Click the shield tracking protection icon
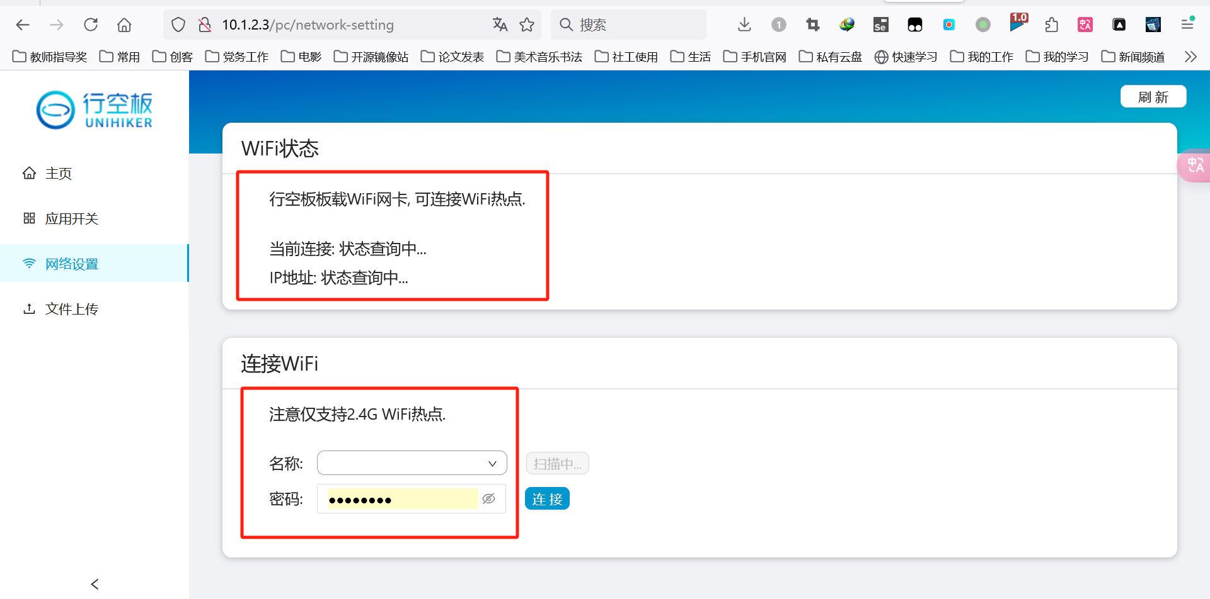The image size is (1210, 599). click(x=178, y=25)
